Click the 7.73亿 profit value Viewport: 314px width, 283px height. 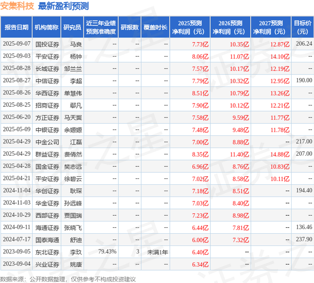pyautogui.click(x=200, y=44)
